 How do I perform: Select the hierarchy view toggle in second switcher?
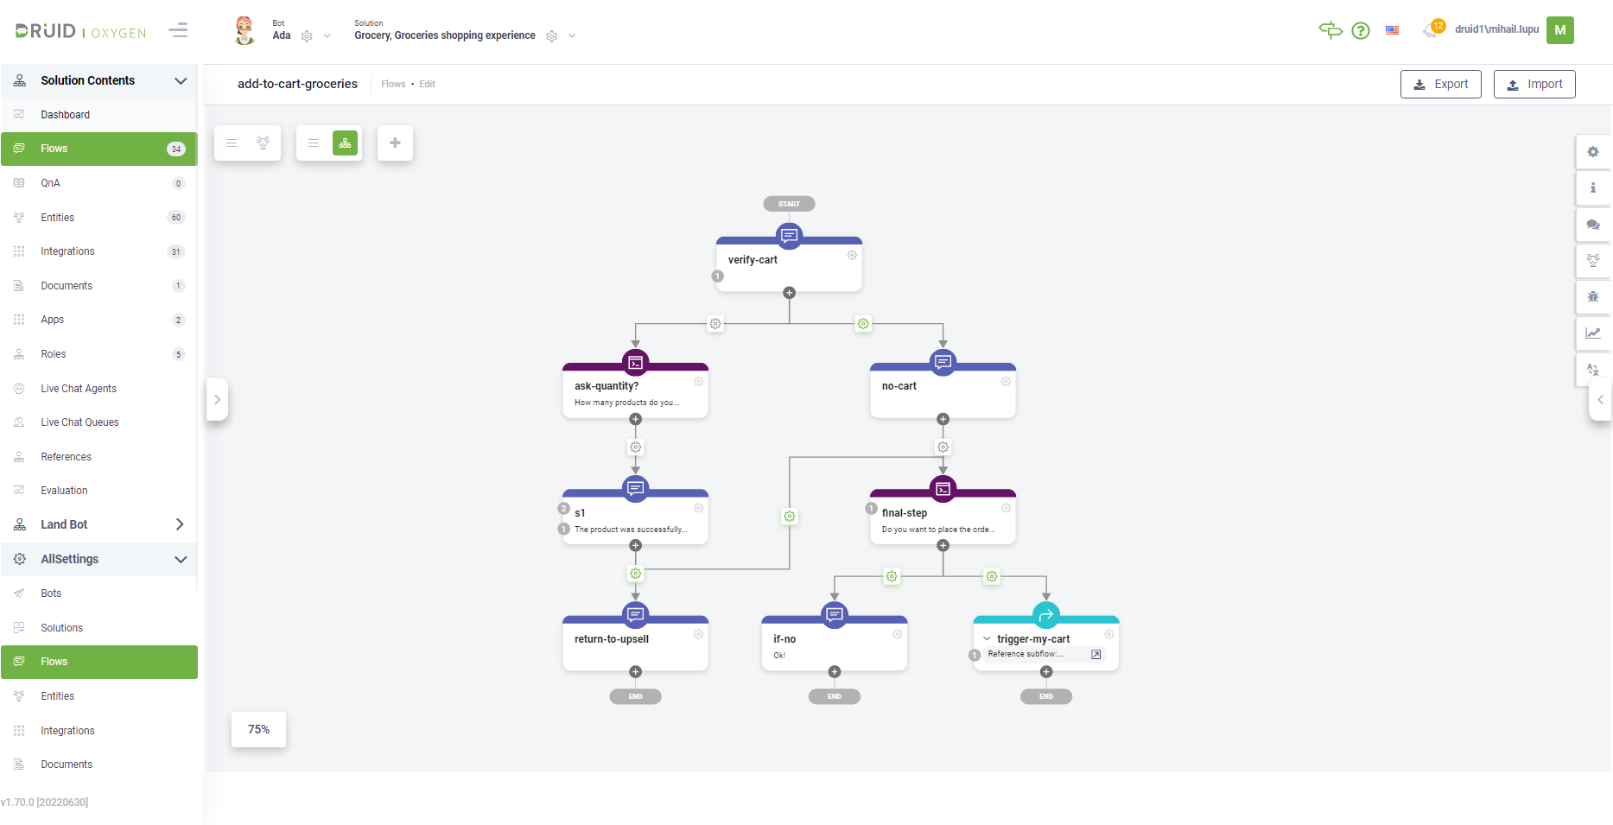coord(346,143)
